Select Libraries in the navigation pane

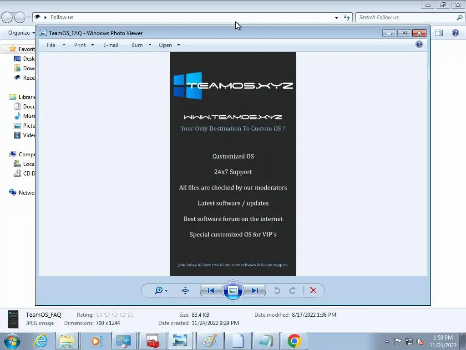[22, 97]
